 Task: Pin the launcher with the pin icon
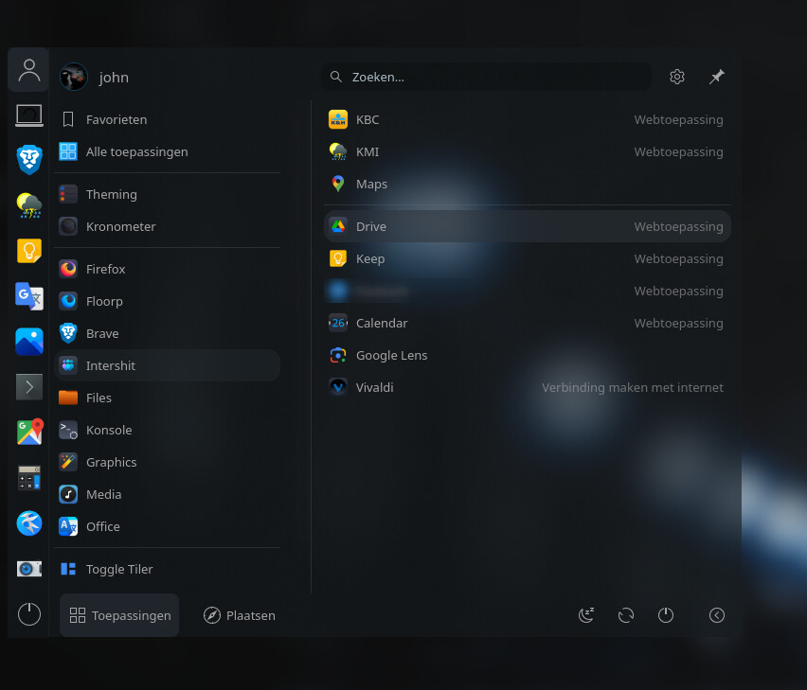tap(716, 77)
